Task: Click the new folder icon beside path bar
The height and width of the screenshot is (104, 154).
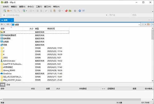Action: pyautogui.click(x=148, y=24)
